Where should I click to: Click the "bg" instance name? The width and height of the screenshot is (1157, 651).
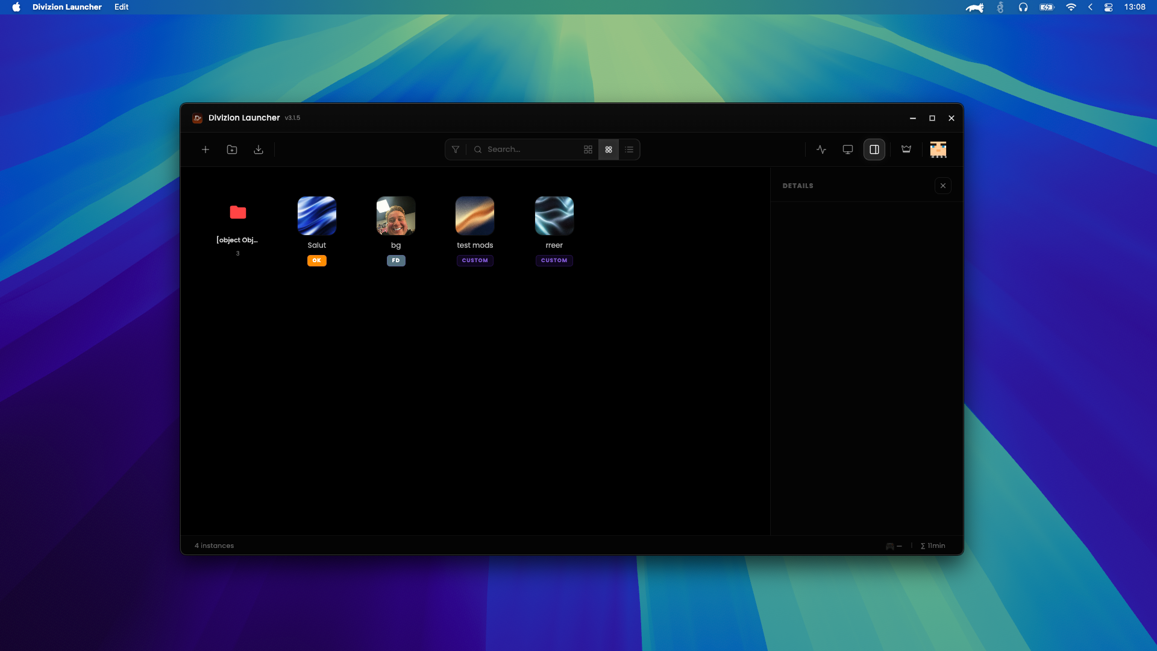pyautogui.click(x=396, y=245)
